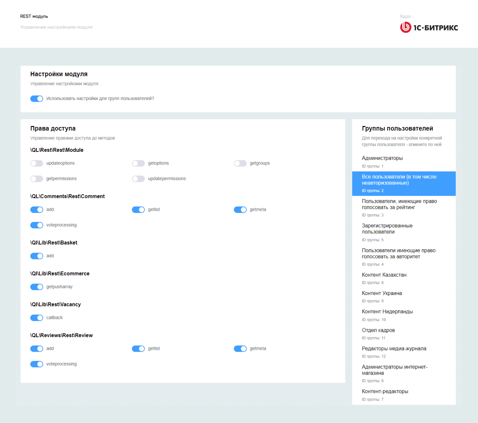Viewport: 478px width, 423px height.
Task: Disable the getpusharray toggle
Action: coord(37,287)
